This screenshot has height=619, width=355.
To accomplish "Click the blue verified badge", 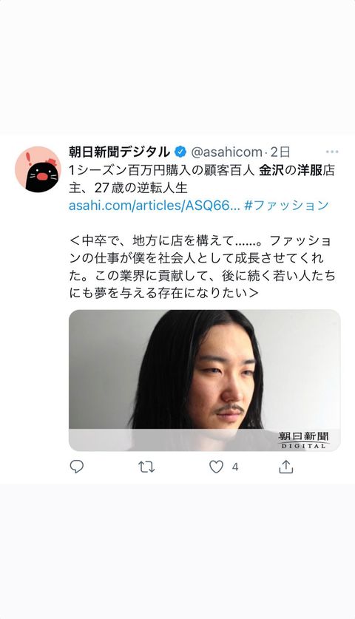I will pyautogui.click(x=181, y=152).
